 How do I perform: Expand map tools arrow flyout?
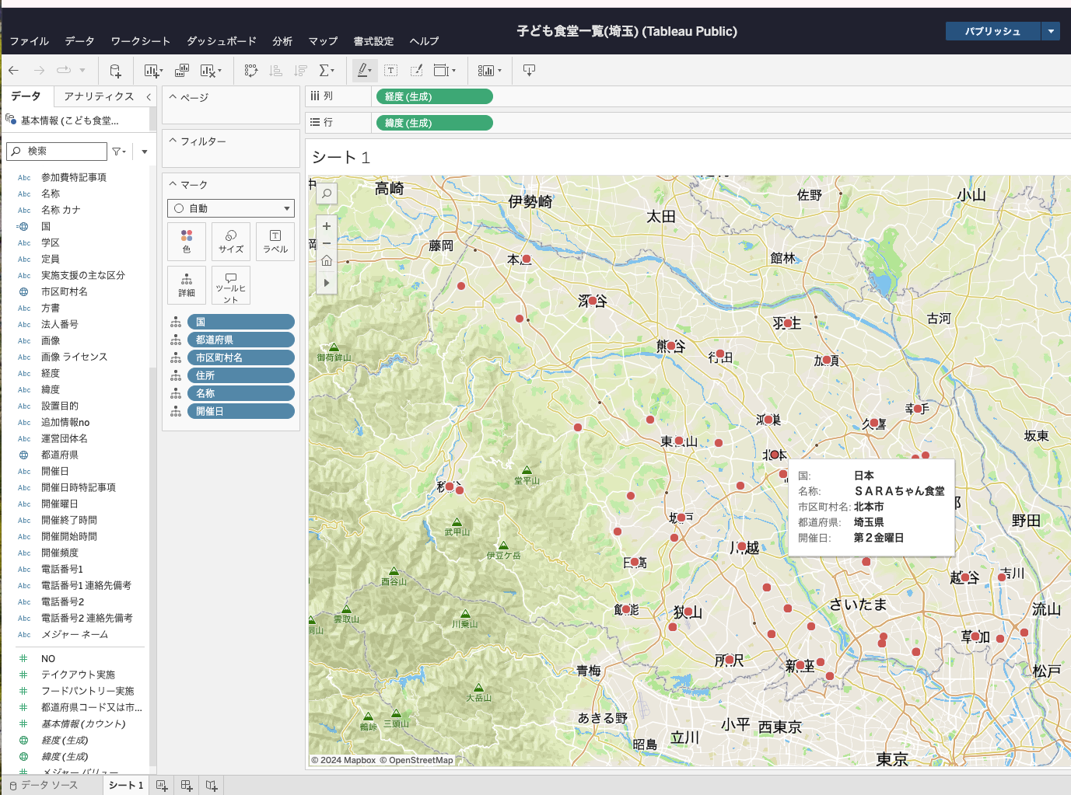327,283
